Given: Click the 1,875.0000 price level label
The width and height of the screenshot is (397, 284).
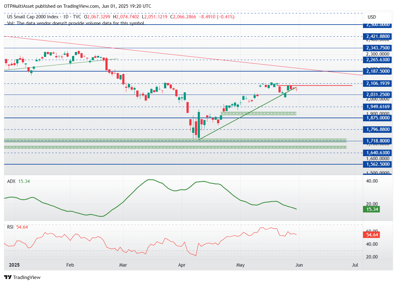Looking at the screenshot, I should (x=378, y=118).
